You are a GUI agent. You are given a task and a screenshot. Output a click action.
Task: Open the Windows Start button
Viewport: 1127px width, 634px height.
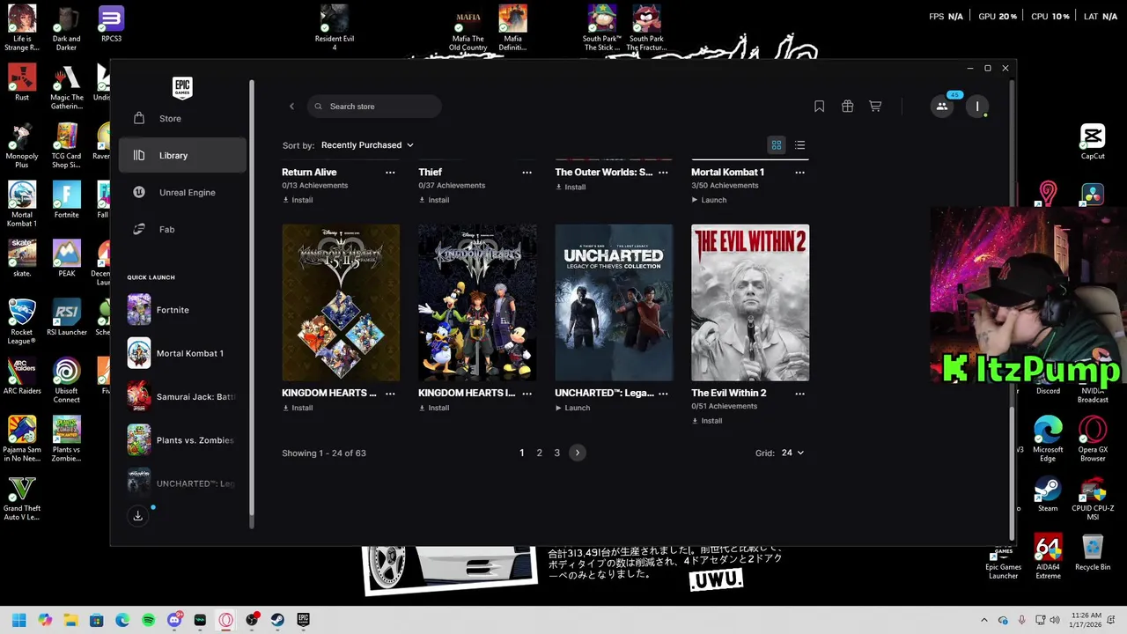tap(18, 620)
